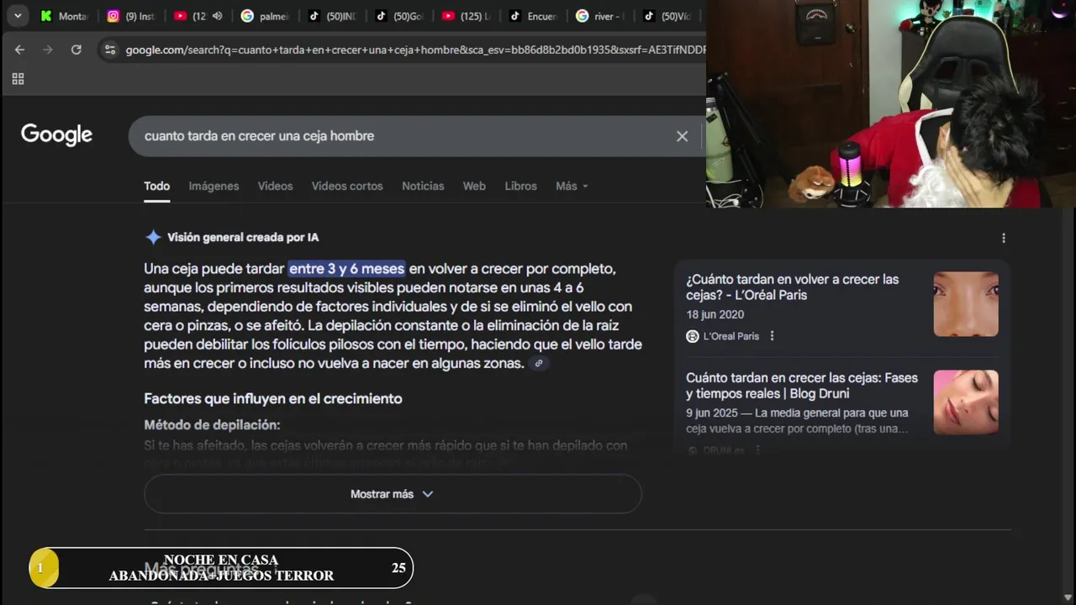The width and height of the screenshot is (1076, 605).
Task: Select the 'Todo' results tab
Action: [156, 186]
